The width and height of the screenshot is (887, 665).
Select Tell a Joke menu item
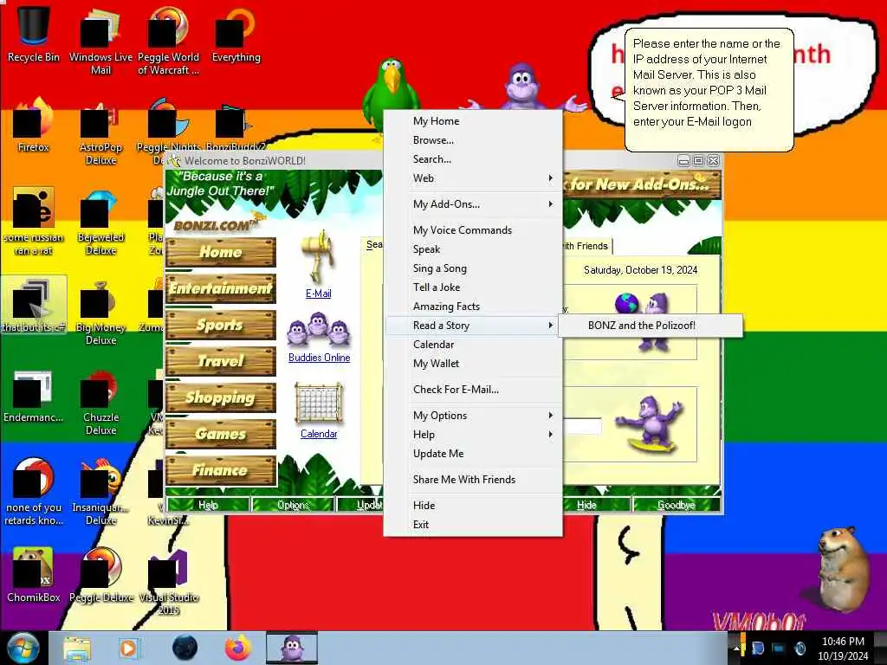(x=474, y=287)
